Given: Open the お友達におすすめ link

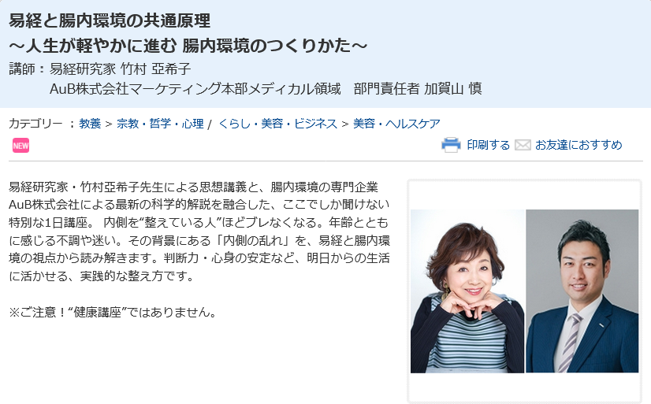Looking at the screenshot, I should 578,145.
